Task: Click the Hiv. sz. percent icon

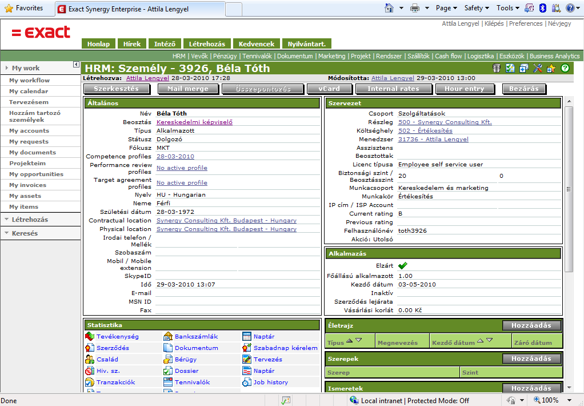Action: click(x=89, y=371)
